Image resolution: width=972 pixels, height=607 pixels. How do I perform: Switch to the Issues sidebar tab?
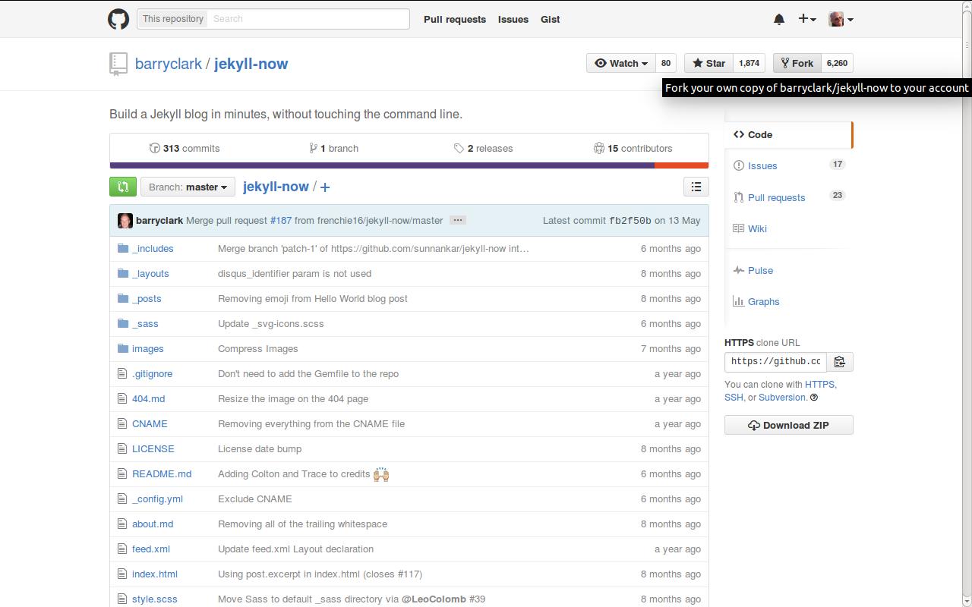762,165
